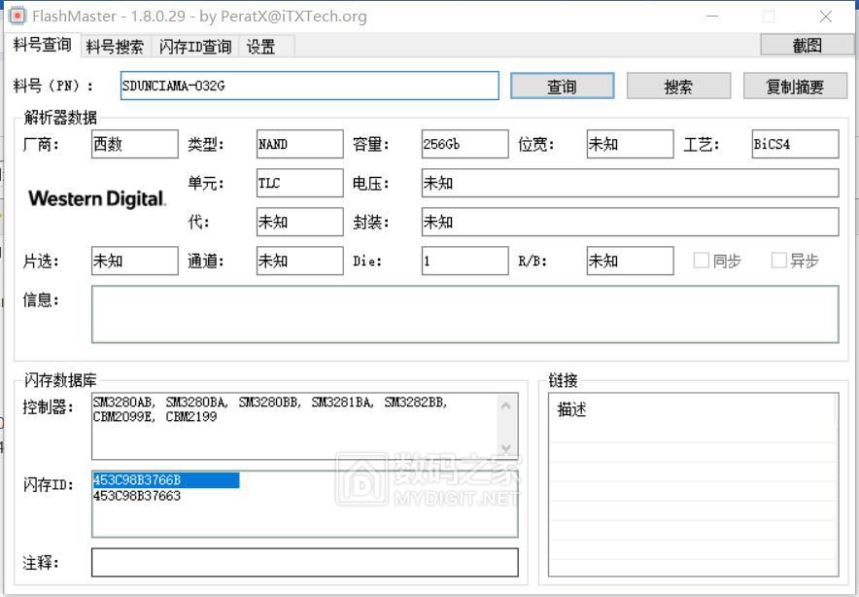Enable the 异步 checkbox
This screenshot has height=597, width=859.
[x=778, y=261]
